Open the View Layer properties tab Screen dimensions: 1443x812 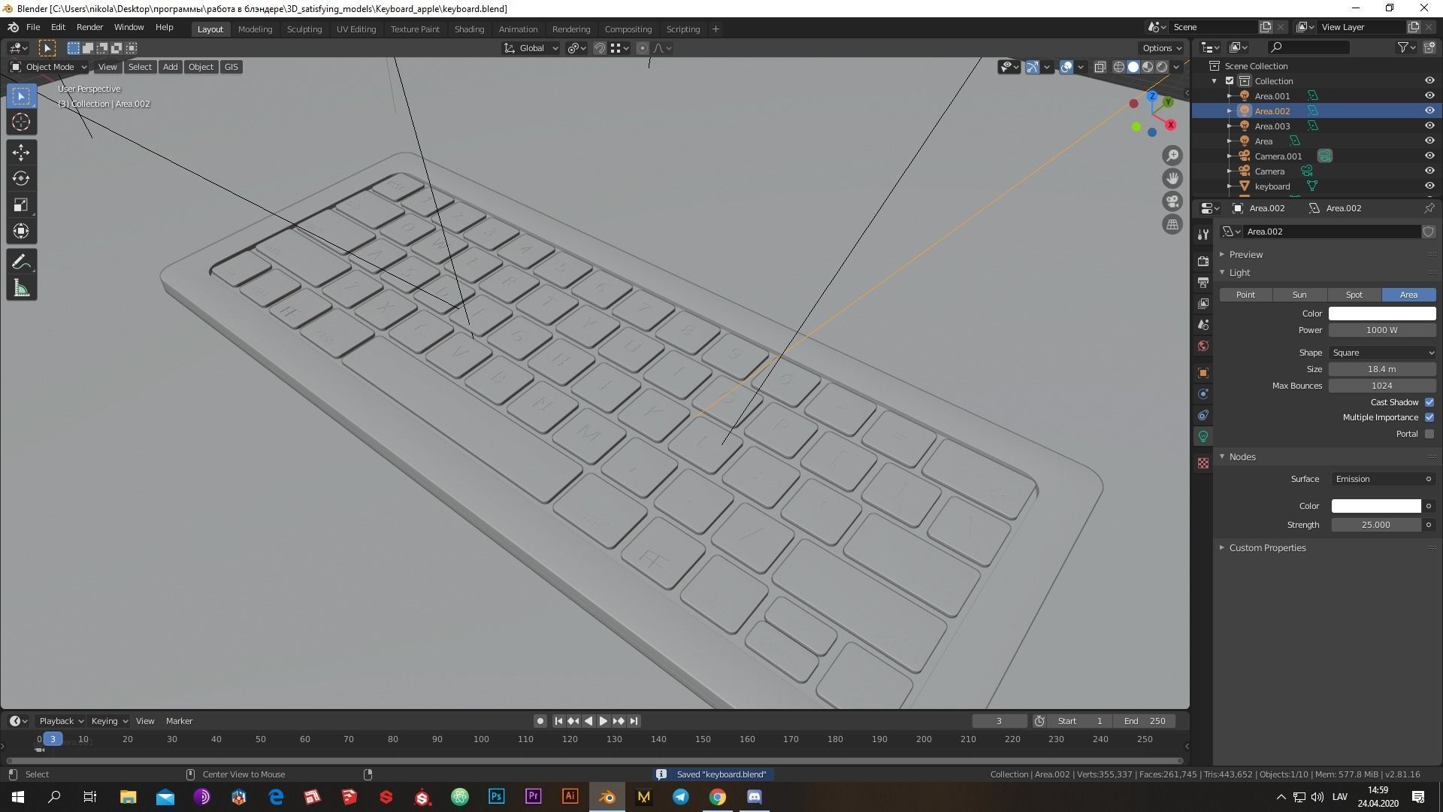[x=1203, y=304]
